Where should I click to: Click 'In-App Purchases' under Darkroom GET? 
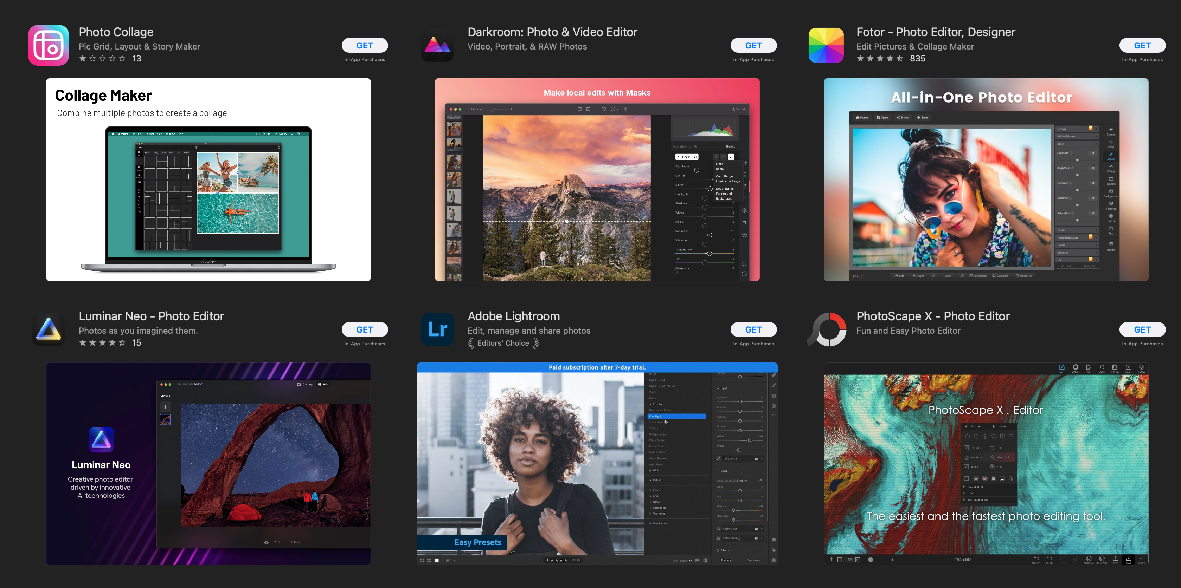754,59
